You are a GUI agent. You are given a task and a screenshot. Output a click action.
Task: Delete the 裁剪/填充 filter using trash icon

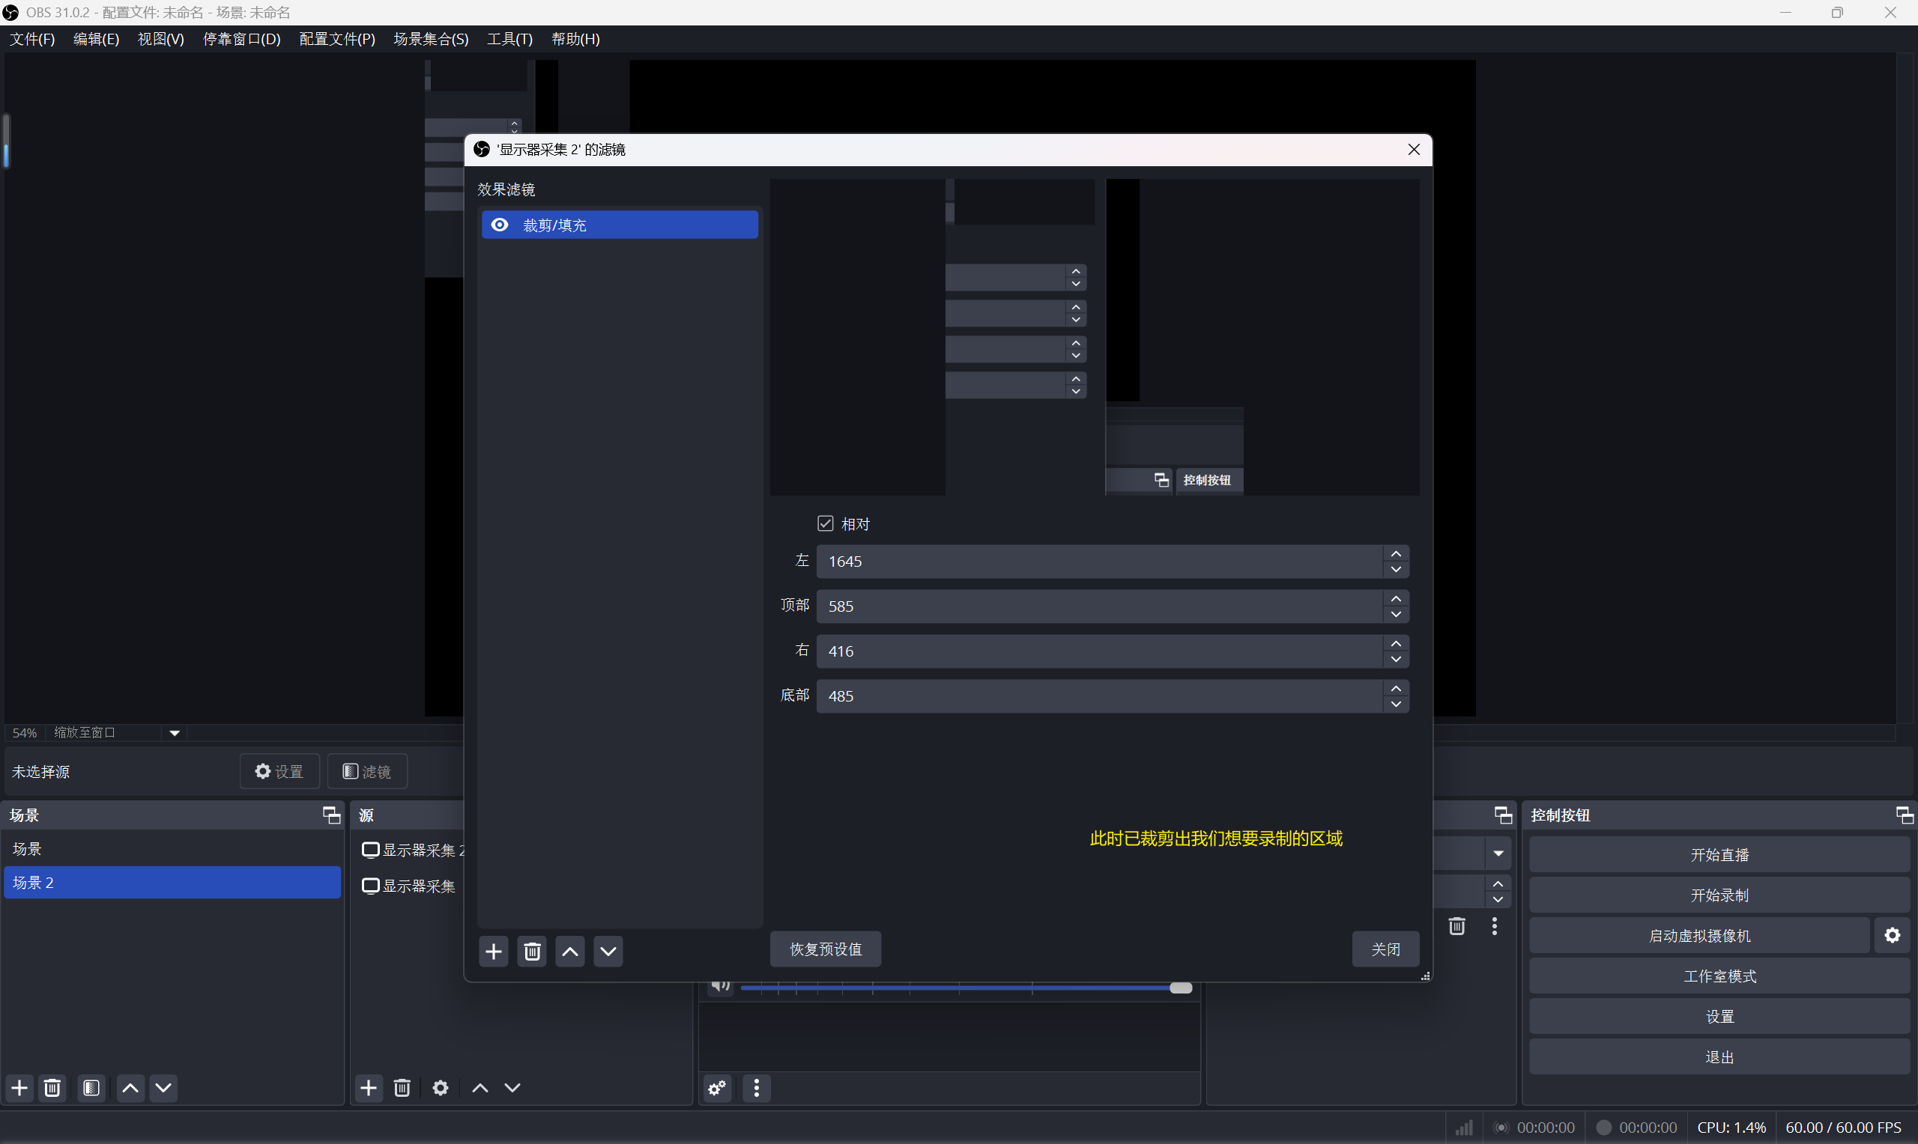(531, 952)
